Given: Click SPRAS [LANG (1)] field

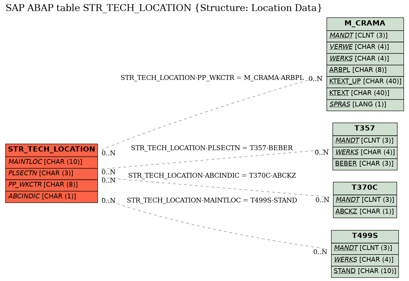Looking at the screenshot, I should tap(365, 105).
